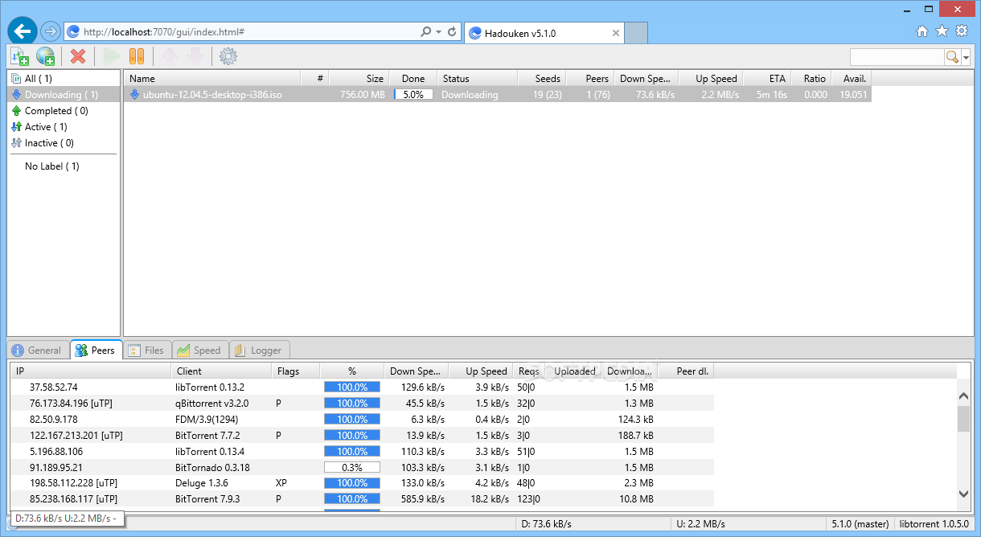The height and width of the screenshot is (537, 981).
Task: Click the orange Pause torrent icon
Action: tap(137, 56)
